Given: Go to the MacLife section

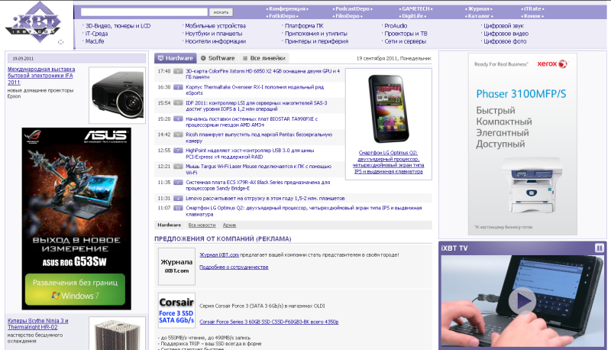Looking at the screenshot, I should pyautogui.click(x=95, y=41).
